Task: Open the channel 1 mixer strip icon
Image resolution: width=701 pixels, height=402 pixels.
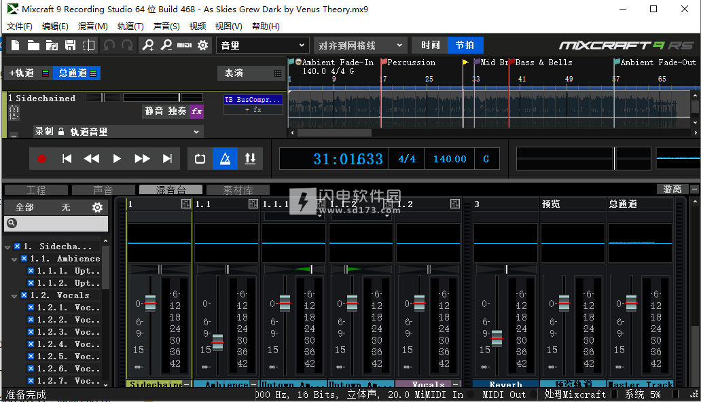Action: 186,204
